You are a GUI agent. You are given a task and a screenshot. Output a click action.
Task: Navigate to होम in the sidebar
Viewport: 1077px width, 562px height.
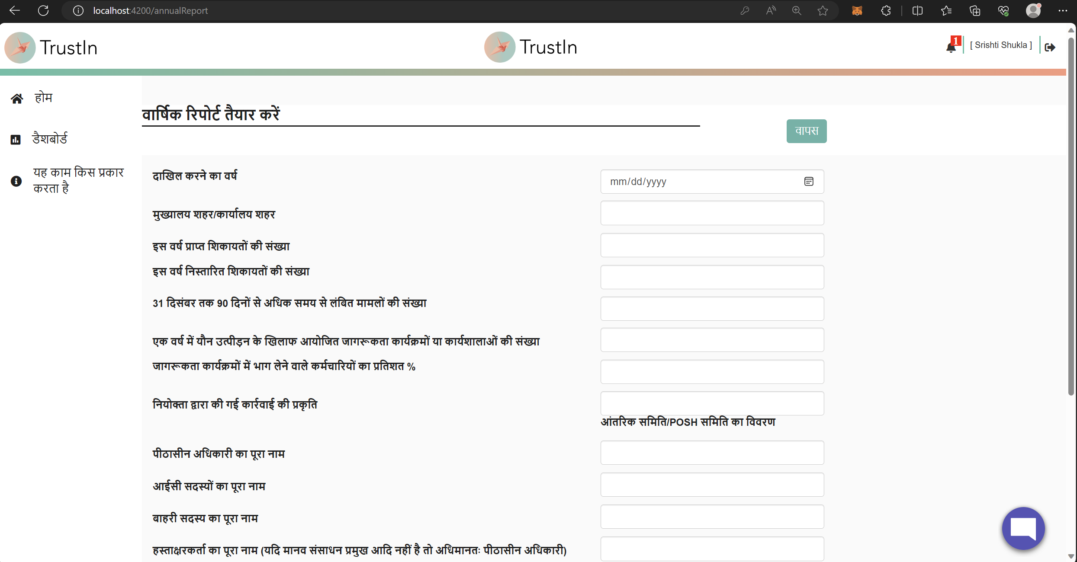tap(43, 97)
